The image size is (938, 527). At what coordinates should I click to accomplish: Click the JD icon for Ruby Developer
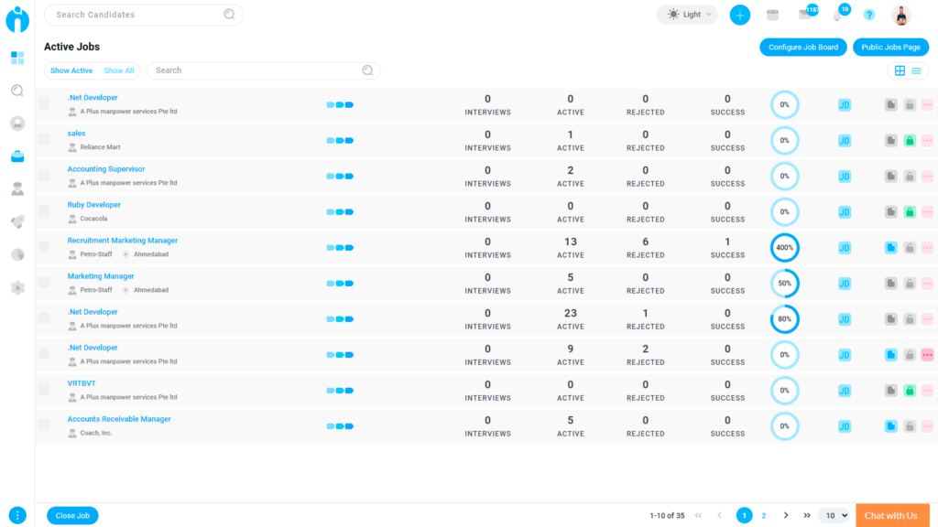coord(845,212)
